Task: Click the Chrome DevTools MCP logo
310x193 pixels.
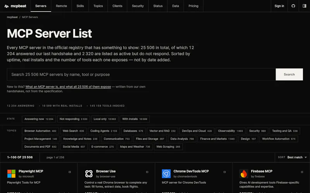Action: (x=166, y=174)
